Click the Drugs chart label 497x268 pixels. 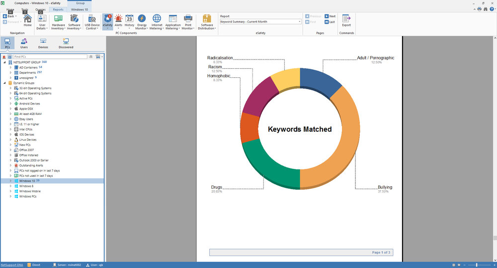(217, 187)
